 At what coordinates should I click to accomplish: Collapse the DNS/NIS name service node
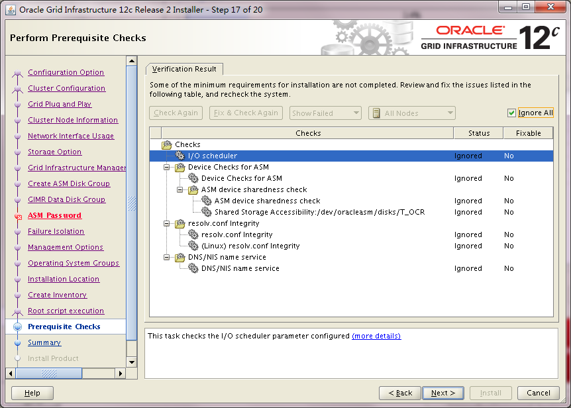coord(167,258)
